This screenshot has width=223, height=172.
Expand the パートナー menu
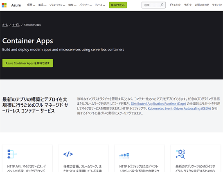tap(86, 5)
